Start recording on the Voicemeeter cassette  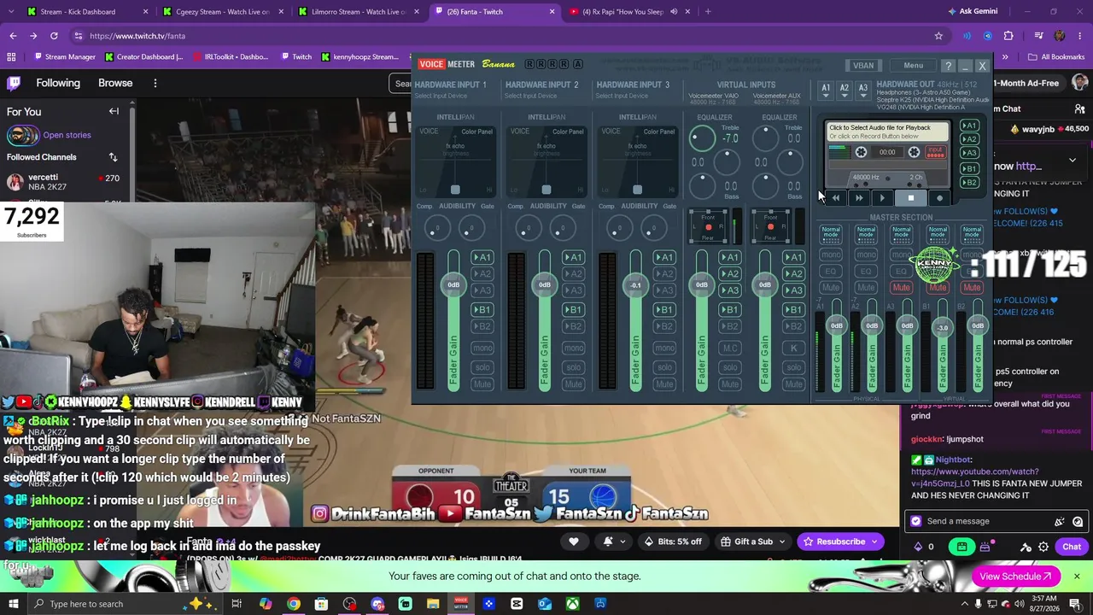click(x=939, y=198)
